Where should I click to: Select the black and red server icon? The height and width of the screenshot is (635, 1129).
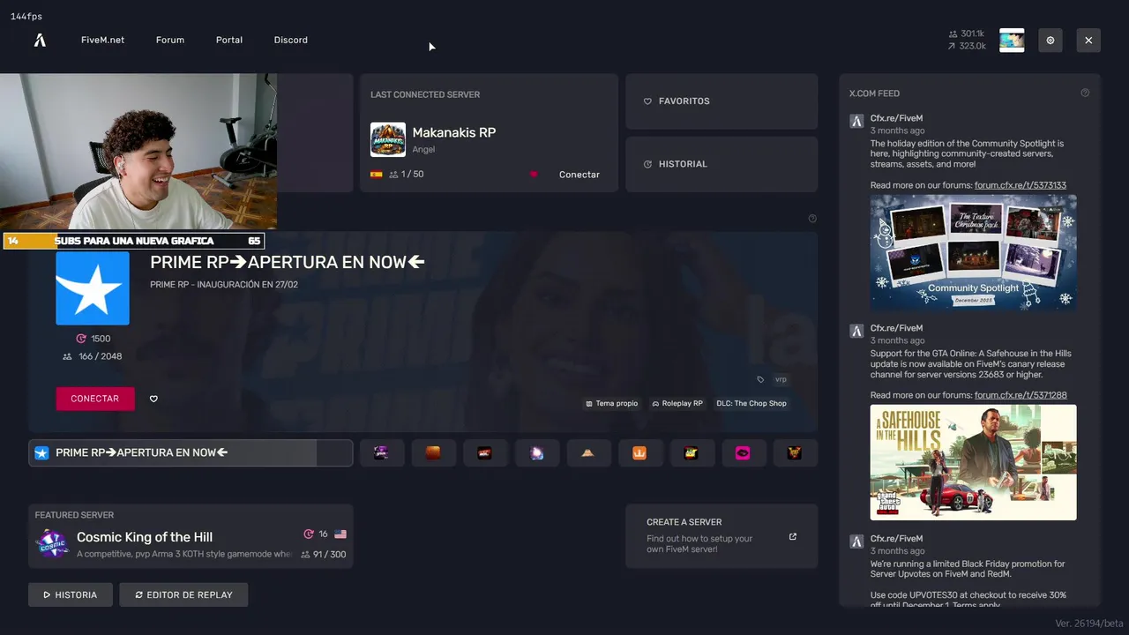coord(484,452)
